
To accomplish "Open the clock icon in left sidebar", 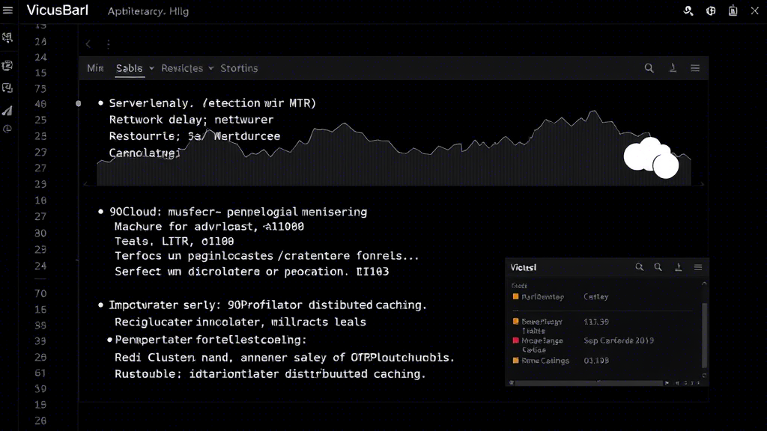I will [7, 129].
